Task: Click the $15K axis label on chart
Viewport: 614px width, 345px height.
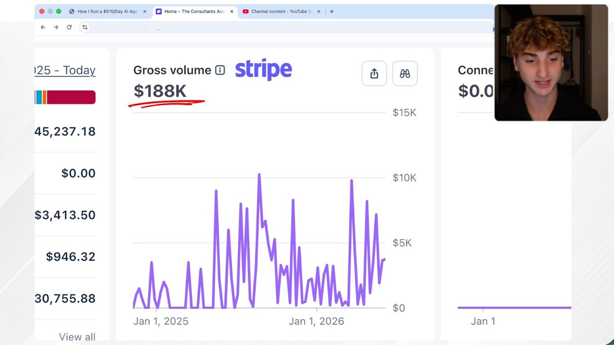Action: pyautogui.click(x=404, y=113)
